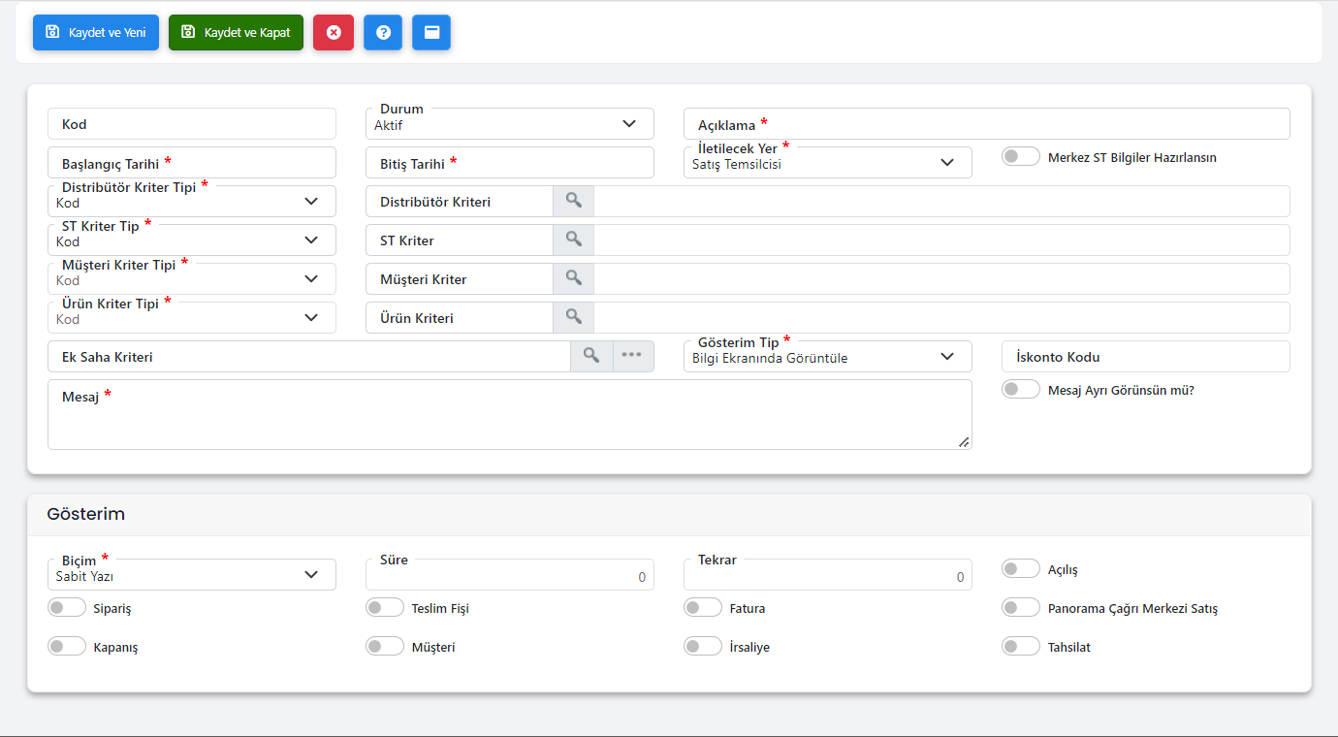Click the Tekrar number field

[x=828, y=576]
